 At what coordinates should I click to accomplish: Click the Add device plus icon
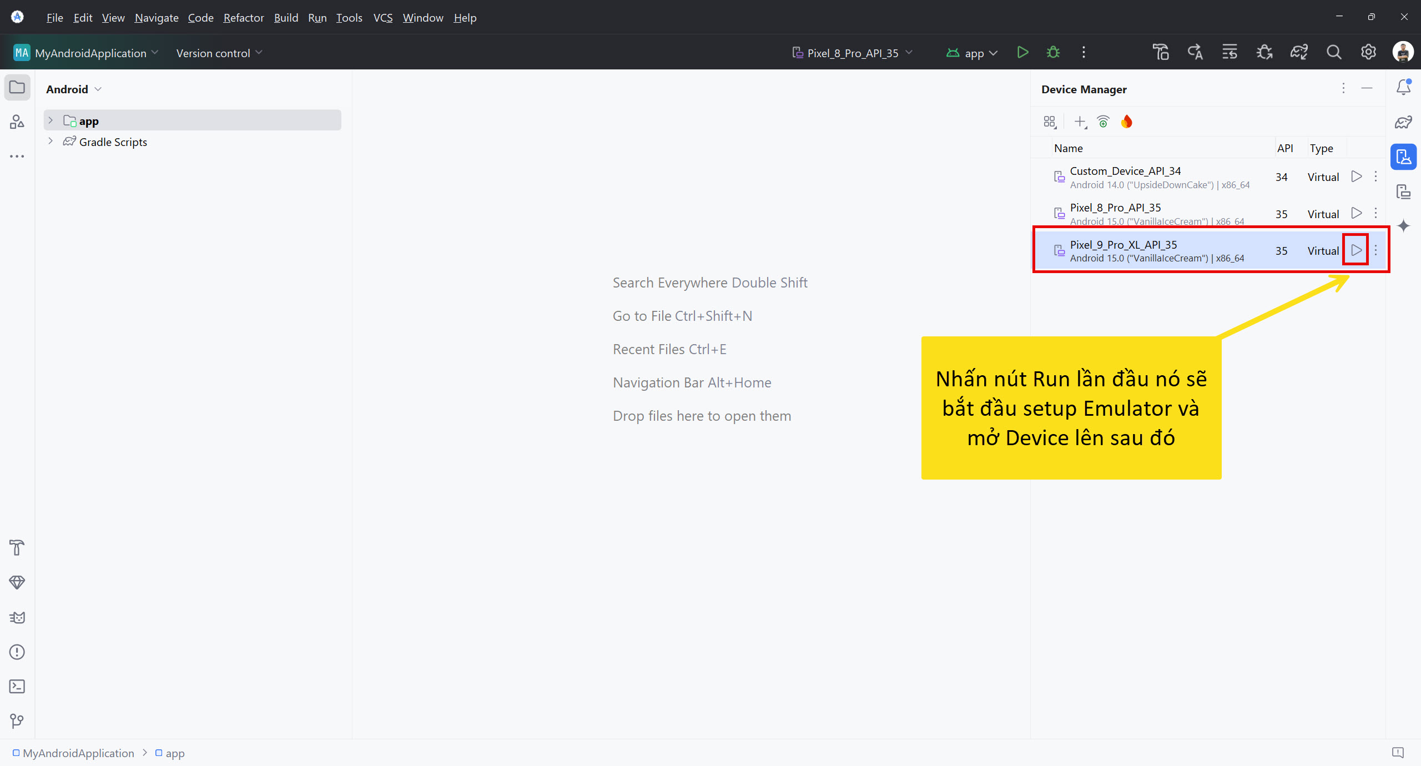click(1080, 122)
